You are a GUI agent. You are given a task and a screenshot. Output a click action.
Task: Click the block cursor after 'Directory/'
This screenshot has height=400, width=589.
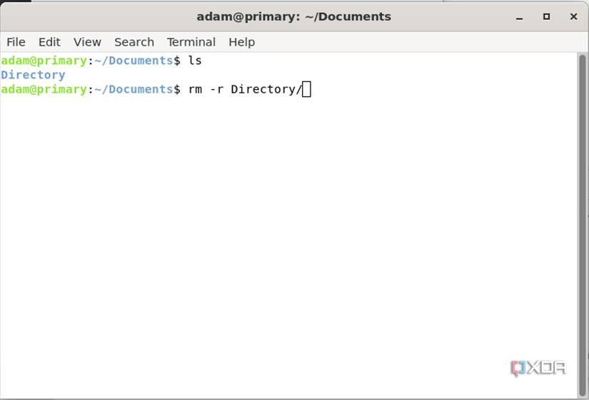coord(306,89)
